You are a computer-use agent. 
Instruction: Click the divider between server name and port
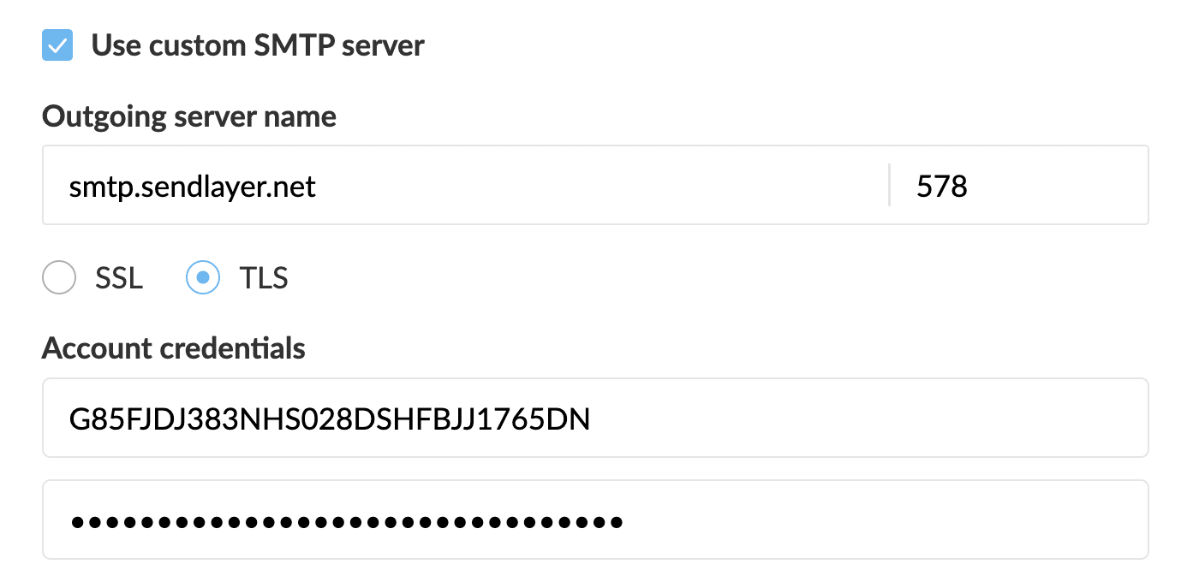pos(890,185)
